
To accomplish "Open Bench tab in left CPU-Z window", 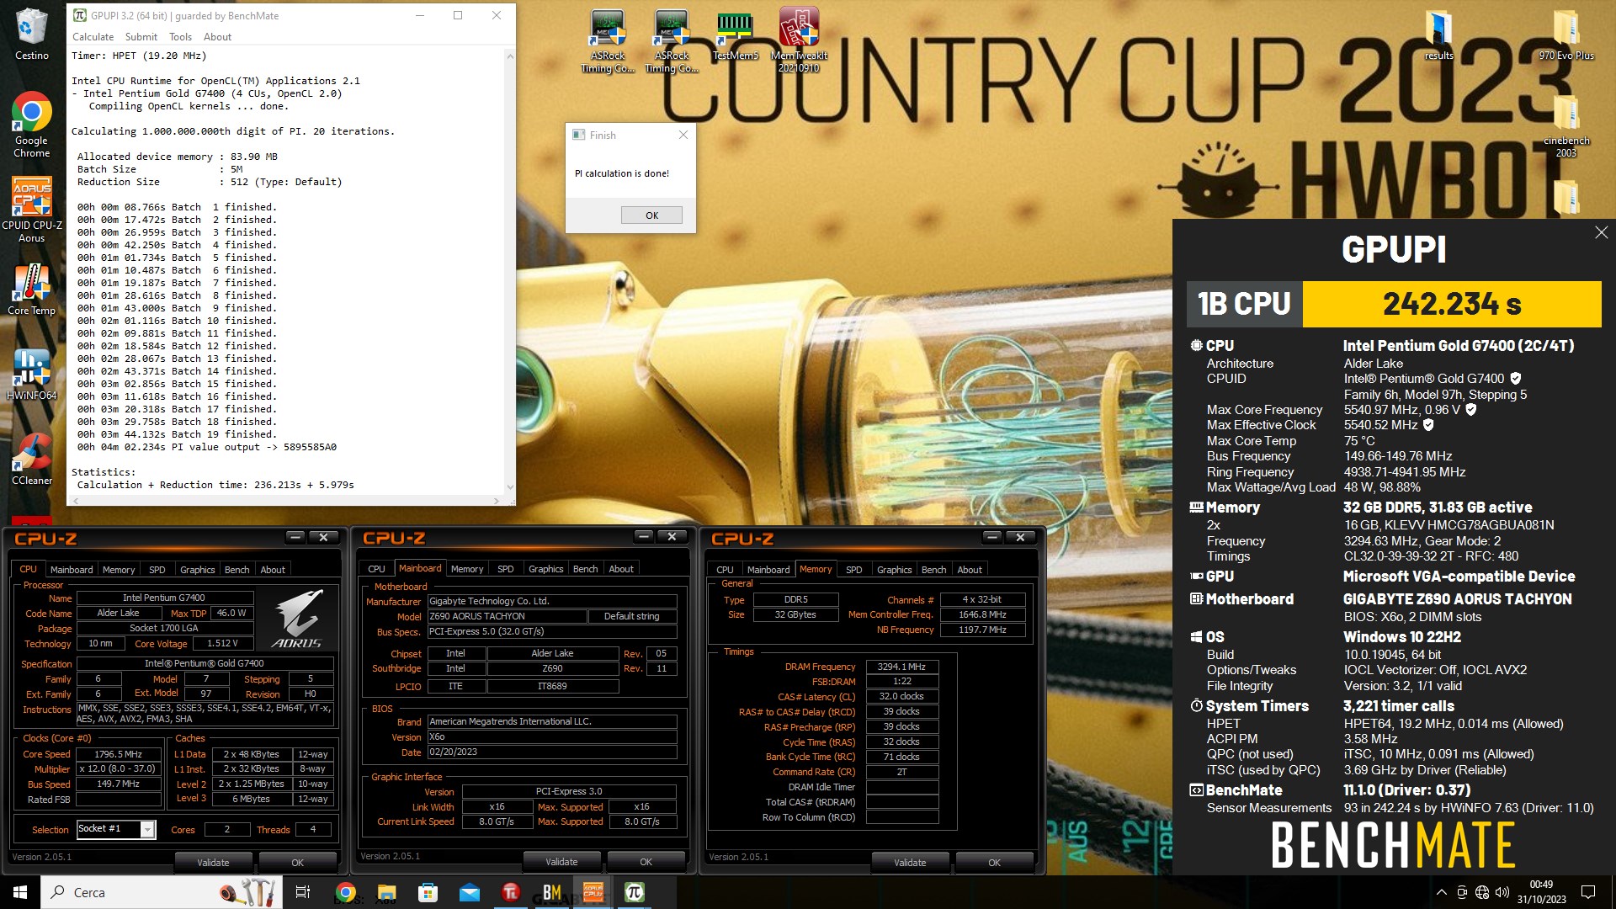I will (237, 570).
